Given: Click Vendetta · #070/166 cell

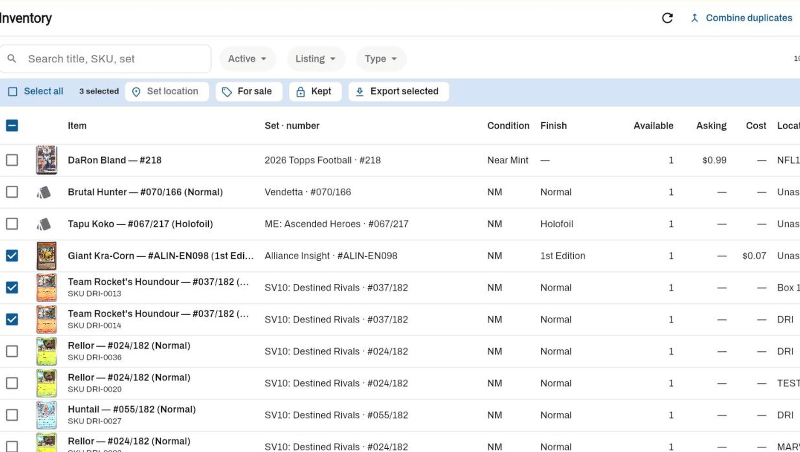Looking at the screenshot, I should coord(307,192).
